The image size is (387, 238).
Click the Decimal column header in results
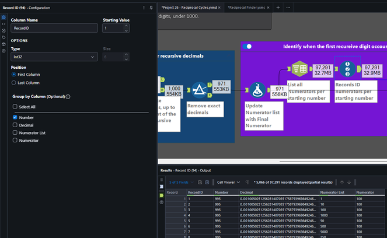(x=247, y=192)
